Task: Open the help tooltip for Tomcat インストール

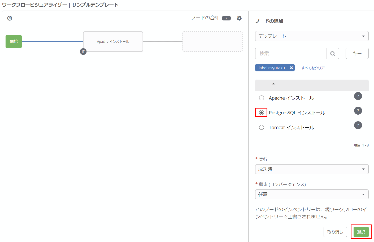Action: [x=358, y=125]
